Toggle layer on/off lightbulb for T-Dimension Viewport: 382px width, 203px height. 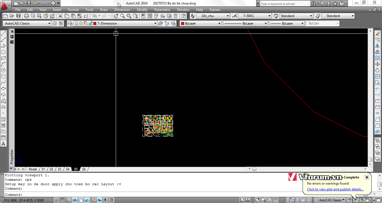point(77,23)
